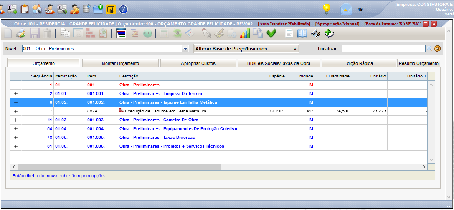This screenshot has height=210, width=454.
Task: Expand the Taxas Diversas row
Action: point(16,137)
